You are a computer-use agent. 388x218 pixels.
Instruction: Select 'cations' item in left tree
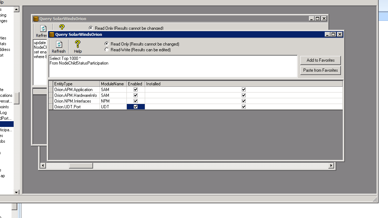click(6, 95)
